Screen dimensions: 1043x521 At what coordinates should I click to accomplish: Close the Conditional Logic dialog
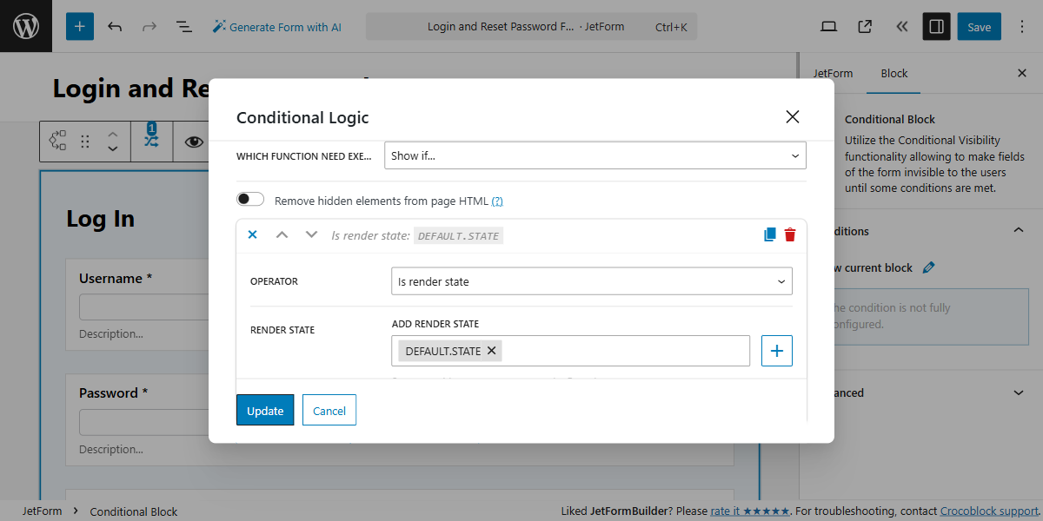(x=792, y=117)
